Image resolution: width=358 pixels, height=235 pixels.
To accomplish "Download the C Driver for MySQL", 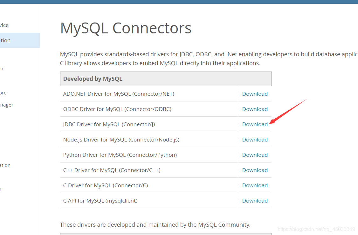I will pos(255,185).
